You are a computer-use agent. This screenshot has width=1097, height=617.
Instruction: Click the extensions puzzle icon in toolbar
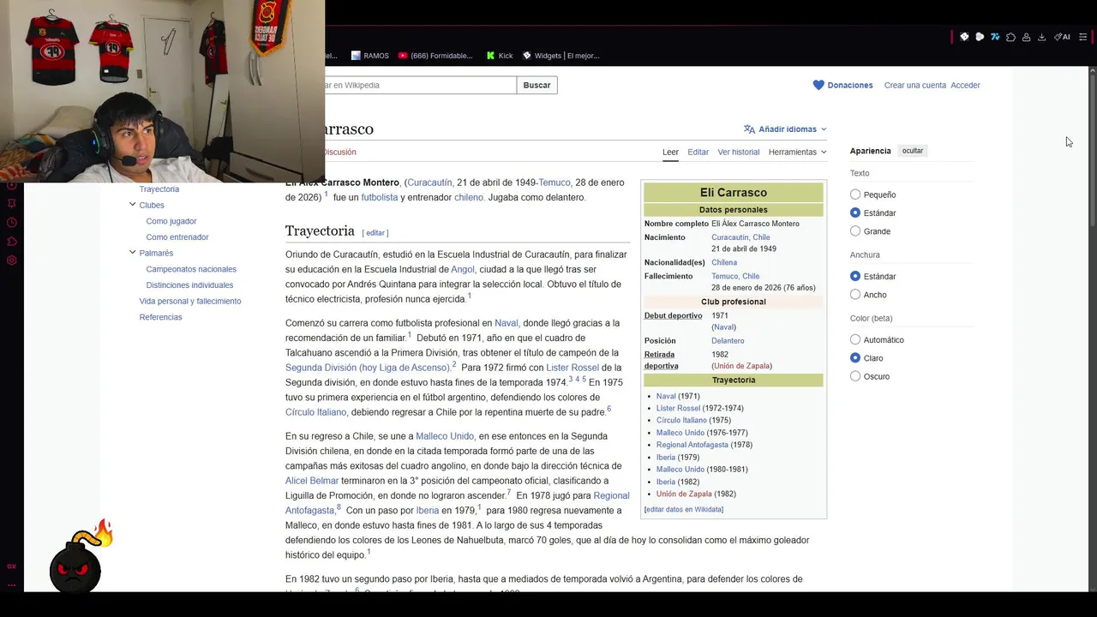[1010, 37]
